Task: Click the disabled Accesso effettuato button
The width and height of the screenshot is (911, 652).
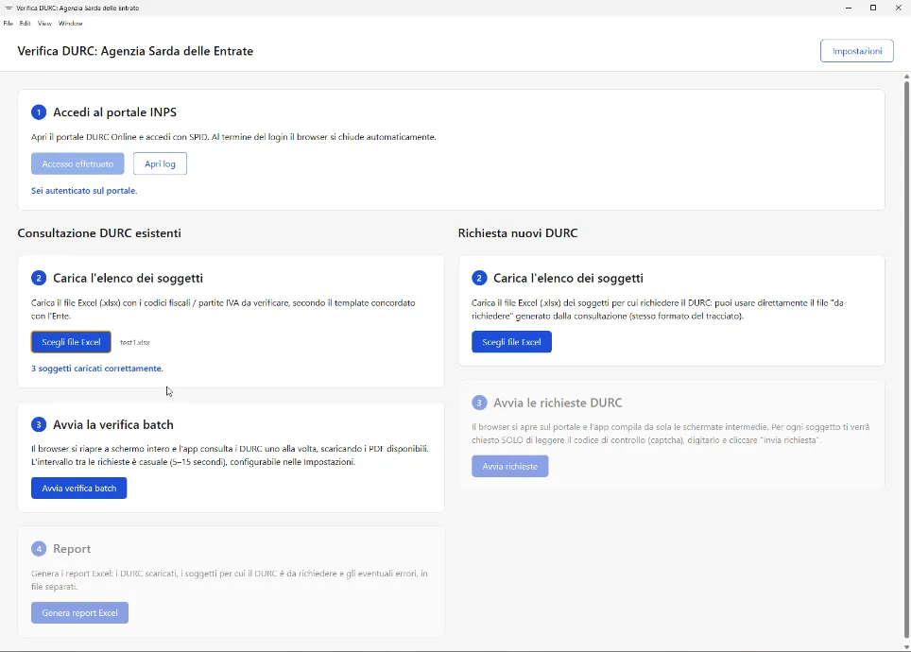Action: [x=77, y=163]
